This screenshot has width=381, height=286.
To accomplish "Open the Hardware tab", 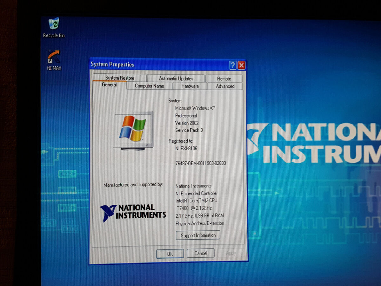I will (x=190, y=86).
